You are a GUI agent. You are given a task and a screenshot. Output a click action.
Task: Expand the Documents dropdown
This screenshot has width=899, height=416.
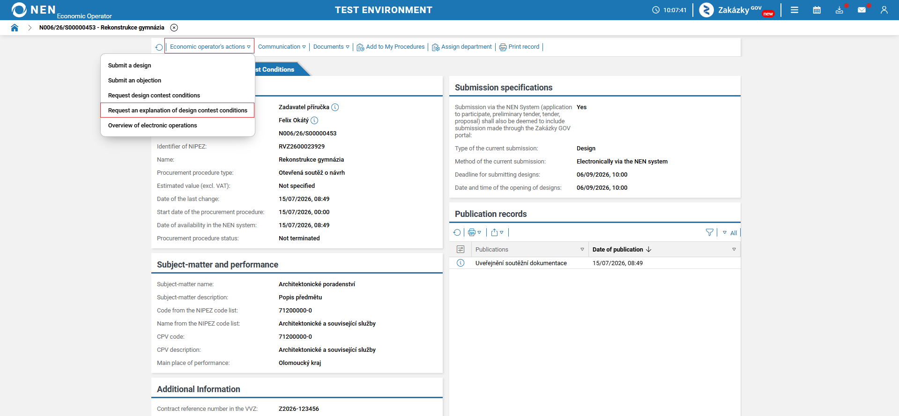click(331, 47)
